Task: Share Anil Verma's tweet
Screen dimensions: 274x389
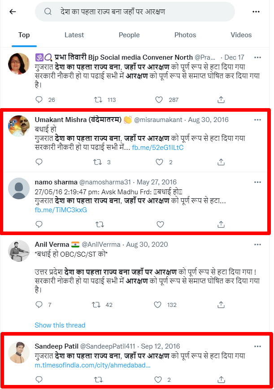Action: [221, 305]
